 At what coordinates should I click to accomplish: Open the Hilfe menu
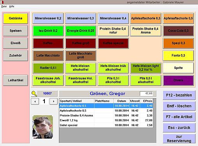click(x=12, y=6)
